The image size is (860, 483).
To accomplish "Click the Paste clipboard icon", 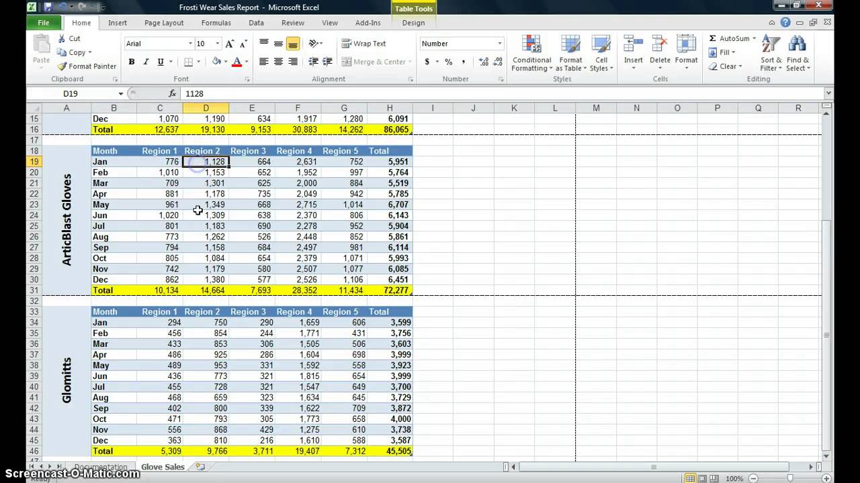I will [42, 45].
